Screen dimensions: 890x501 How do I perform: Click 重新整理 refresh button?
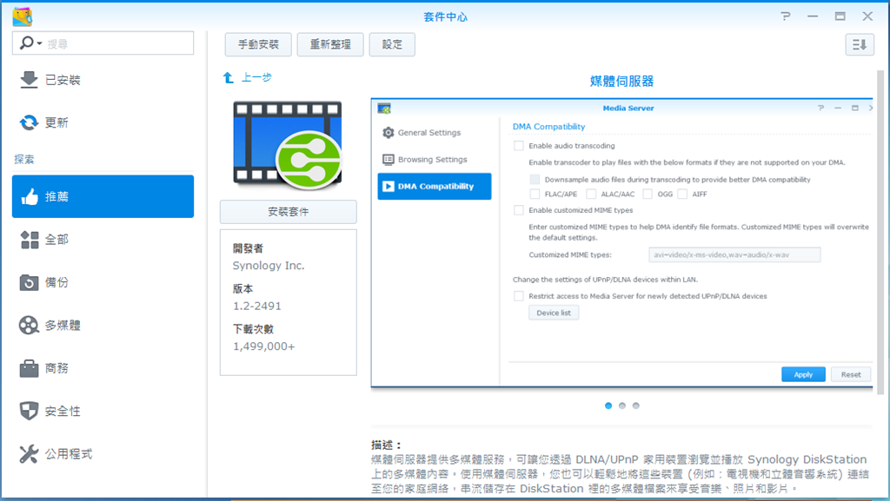click(x=330, y=44)
